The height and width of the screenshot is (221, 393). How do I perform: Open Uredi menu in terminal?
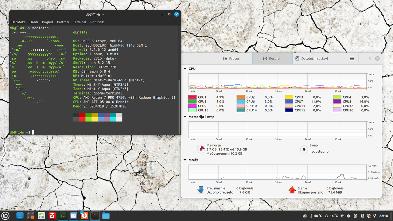tap(34, 22)
